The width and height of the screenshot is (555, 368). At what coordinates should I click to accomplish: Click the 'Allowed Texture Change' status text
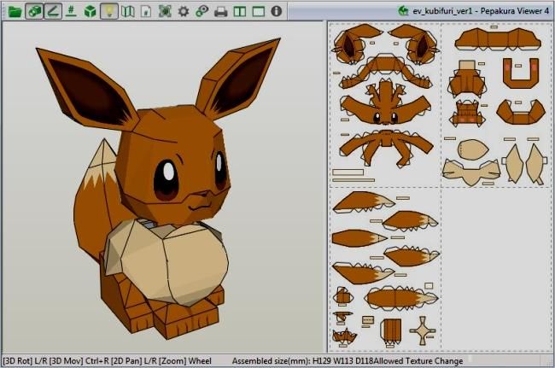[418, 361]
